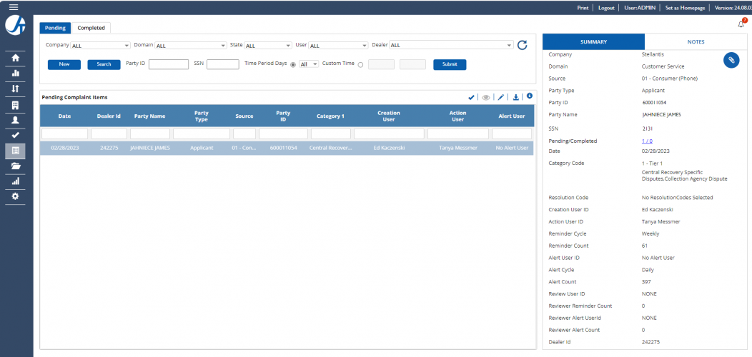The image size is (752, 357).
Task: Sort by Alert User column header
Action: (x=512, y=116)
